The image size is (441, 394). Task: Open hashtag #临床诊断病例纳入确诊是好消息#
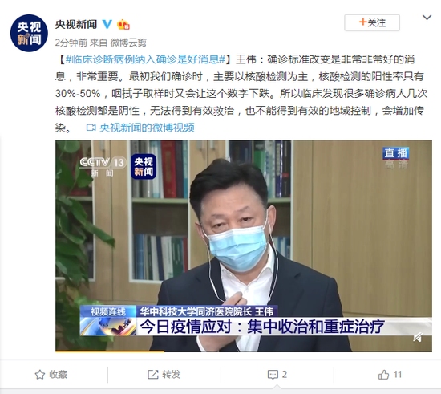[145, 59]
